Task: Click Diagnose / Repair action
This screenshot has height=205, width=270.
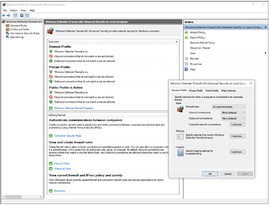Action: (x=200, y=48)
